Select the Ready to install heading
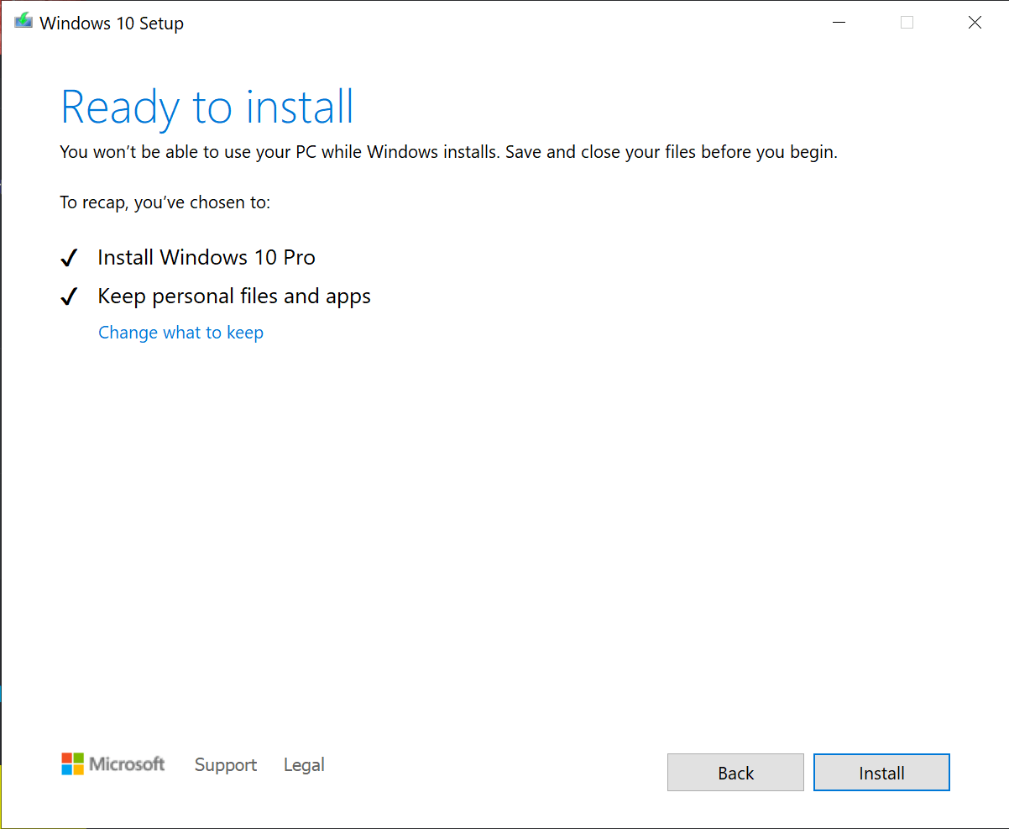The height and width of the screenshot is (829, 1009). click(207, 108)
